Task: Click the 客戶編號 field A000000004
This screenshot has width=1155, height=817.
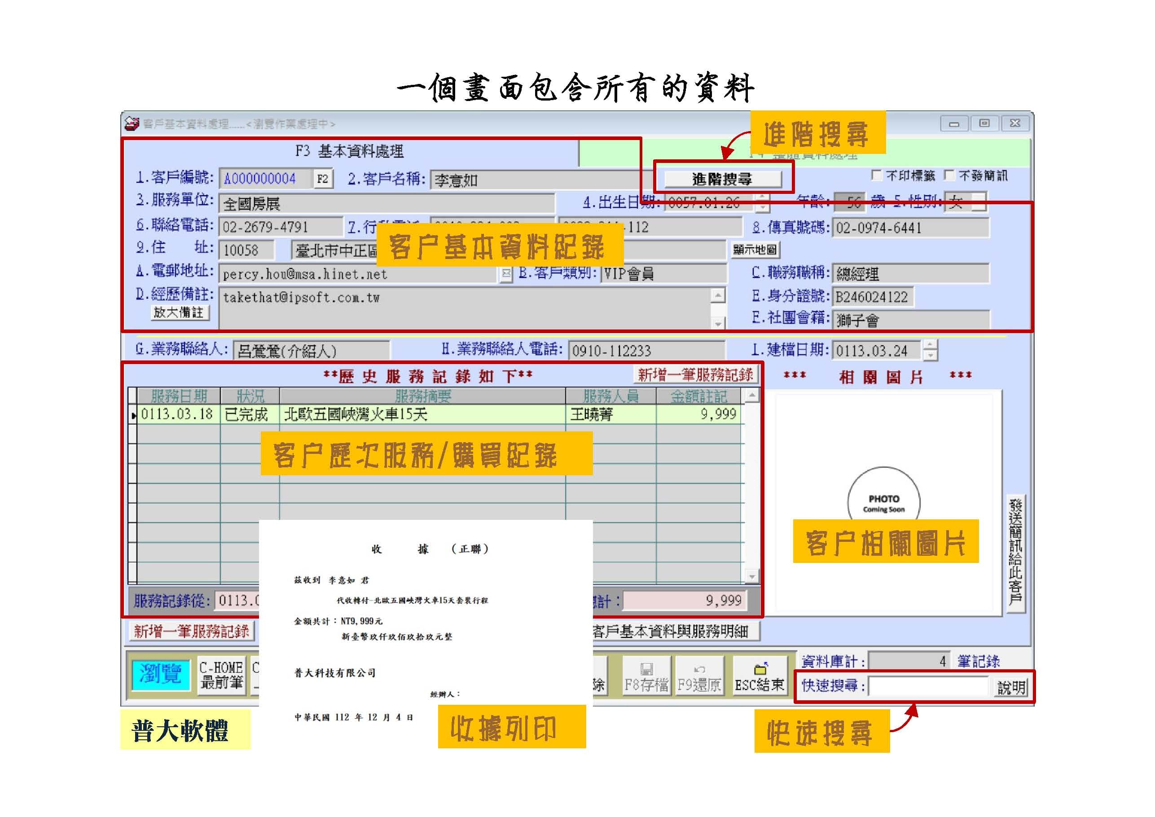Action: pos(265,179)
